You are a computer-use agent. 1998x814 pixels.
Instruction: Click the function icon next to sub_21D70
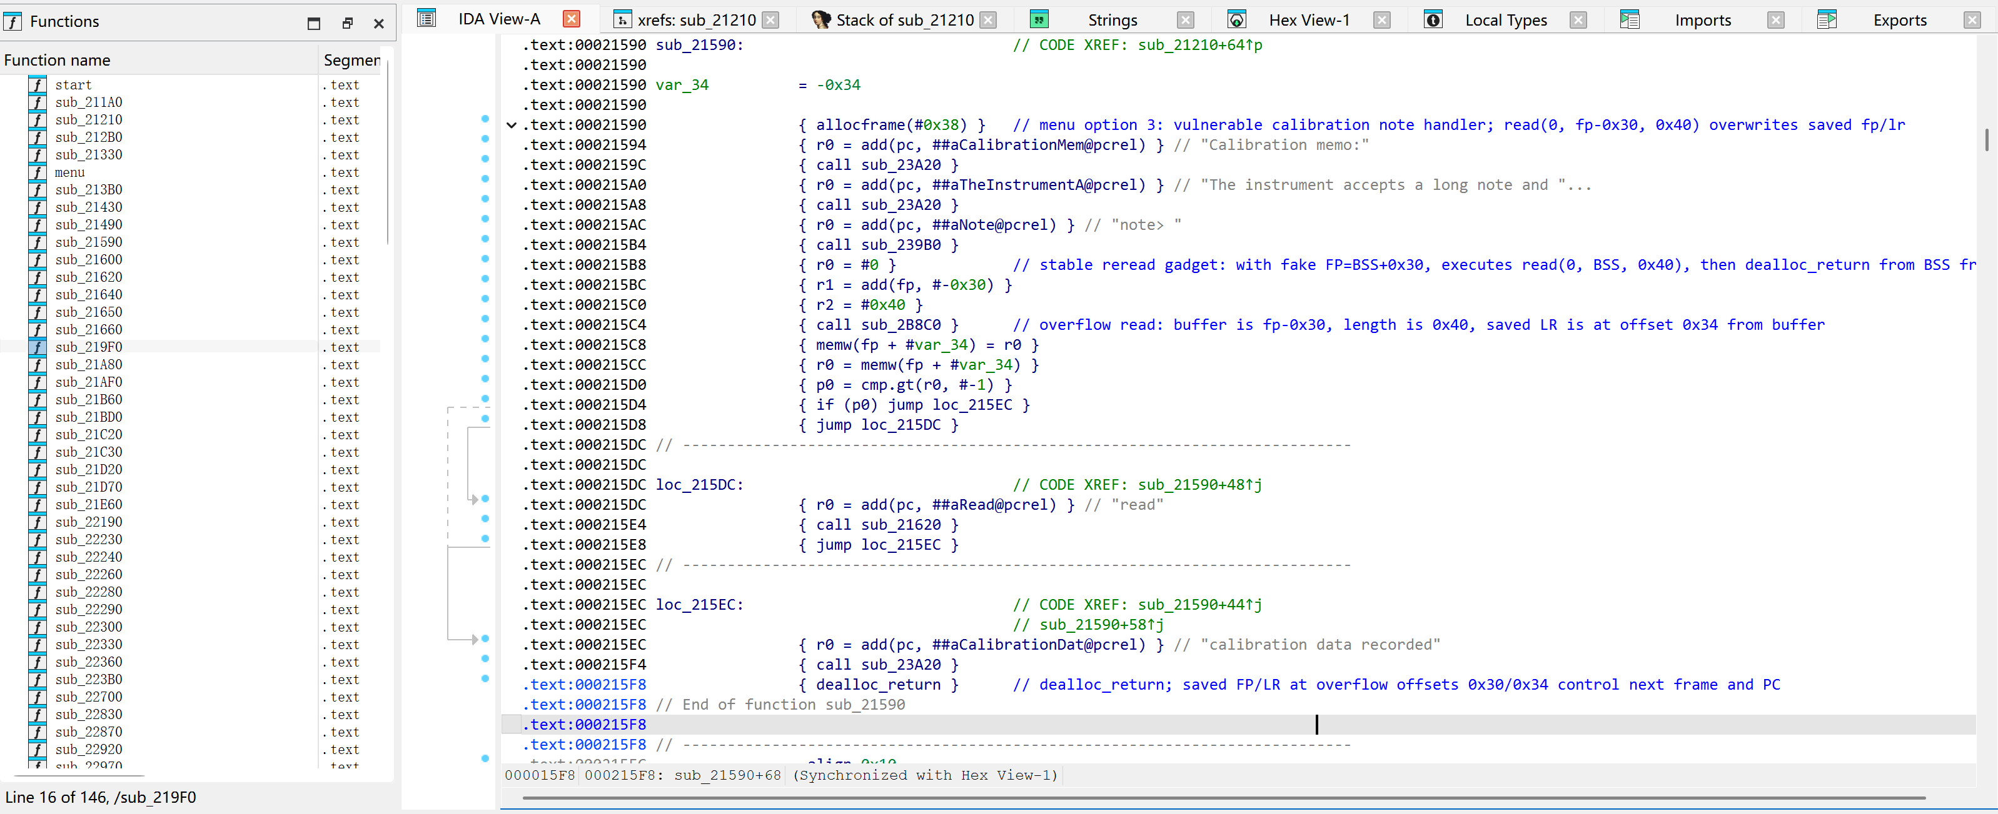pos(38,487)
